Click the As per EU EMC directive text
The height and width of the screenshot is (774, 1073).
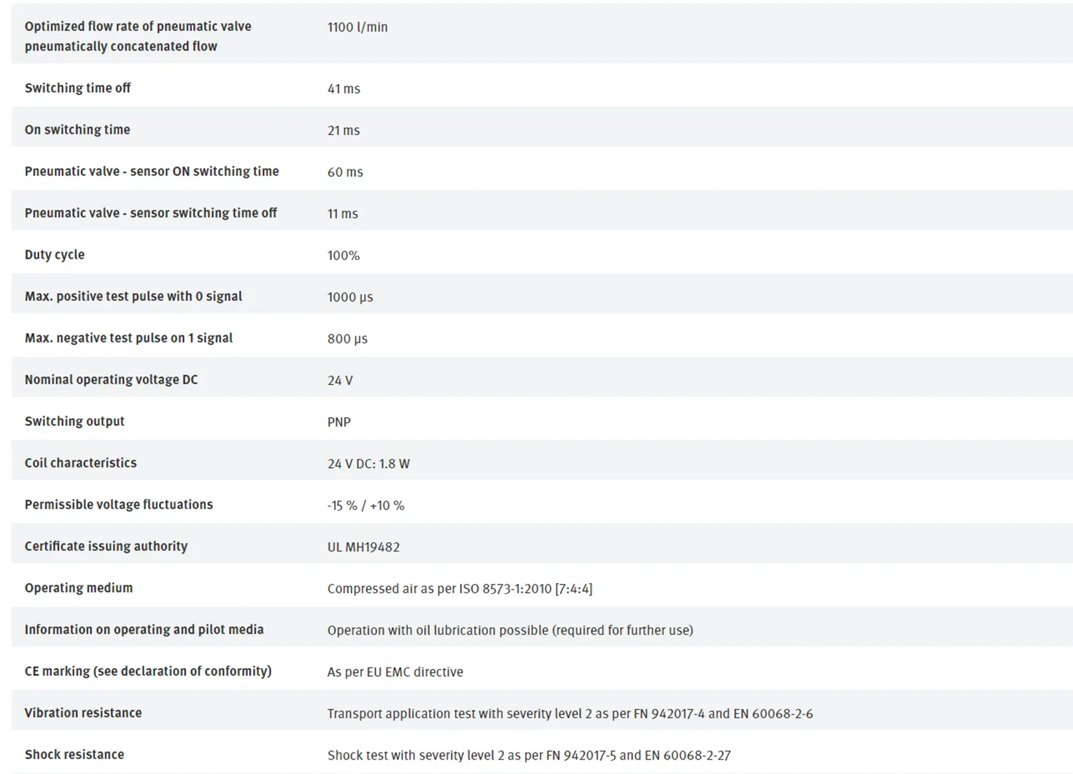click(395, 672)
